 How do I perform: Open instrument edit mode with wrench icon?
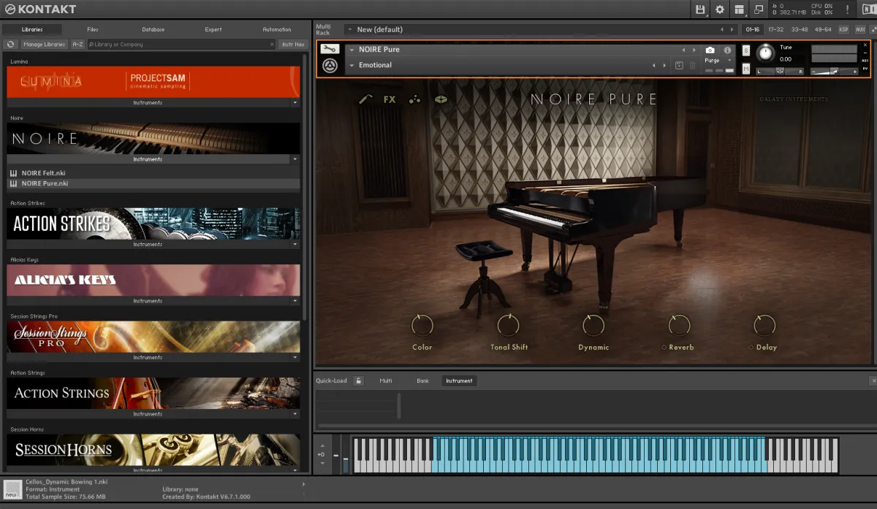pos(329,50)
